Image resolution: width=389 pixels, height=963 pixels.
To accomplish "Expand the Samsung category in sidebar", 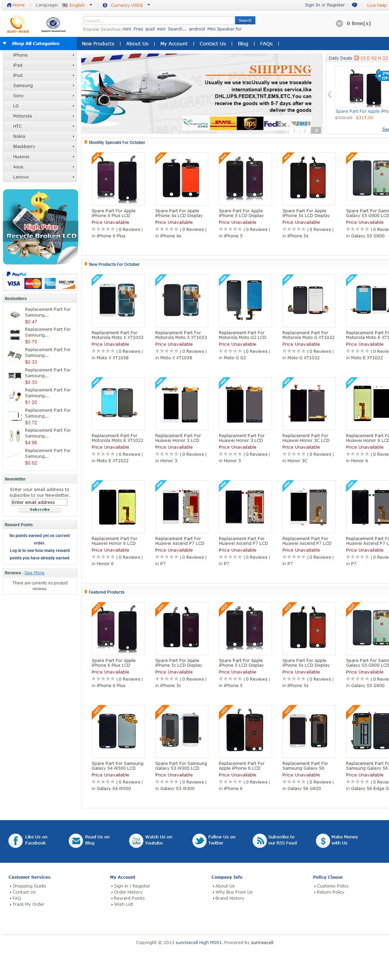I will [x=40, y=86].
